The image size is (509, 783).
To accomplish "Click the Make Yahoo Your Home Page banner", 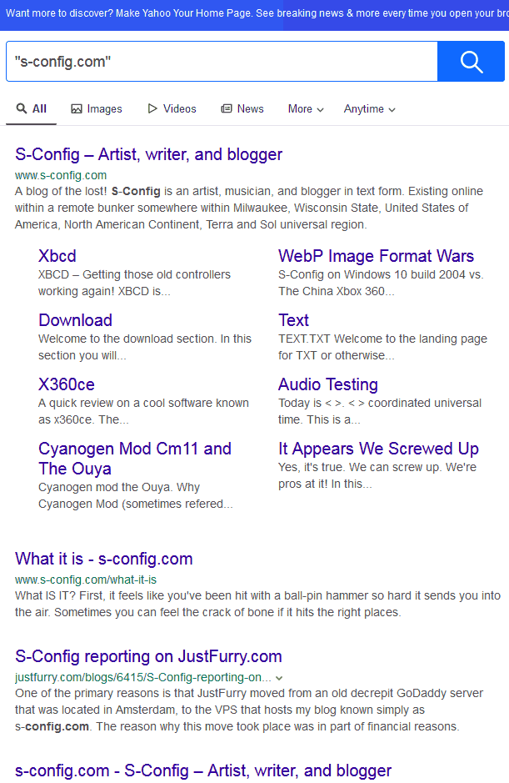I will [255, 13].
